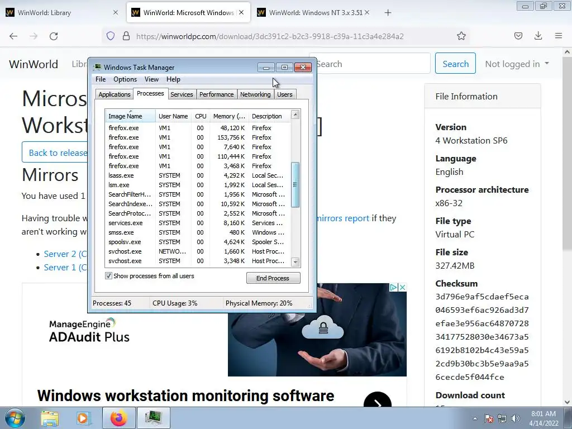Switch to the Services tab
The width and height of the screenshot is (572, 429).
182,94
